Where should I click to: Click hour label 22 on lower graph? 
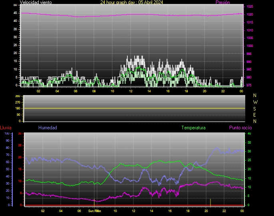[x=224, y=211]
